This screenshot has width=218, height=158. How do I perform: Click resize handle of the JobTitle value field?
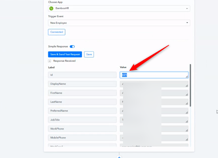pyautogui.click(x=187, y=122)
